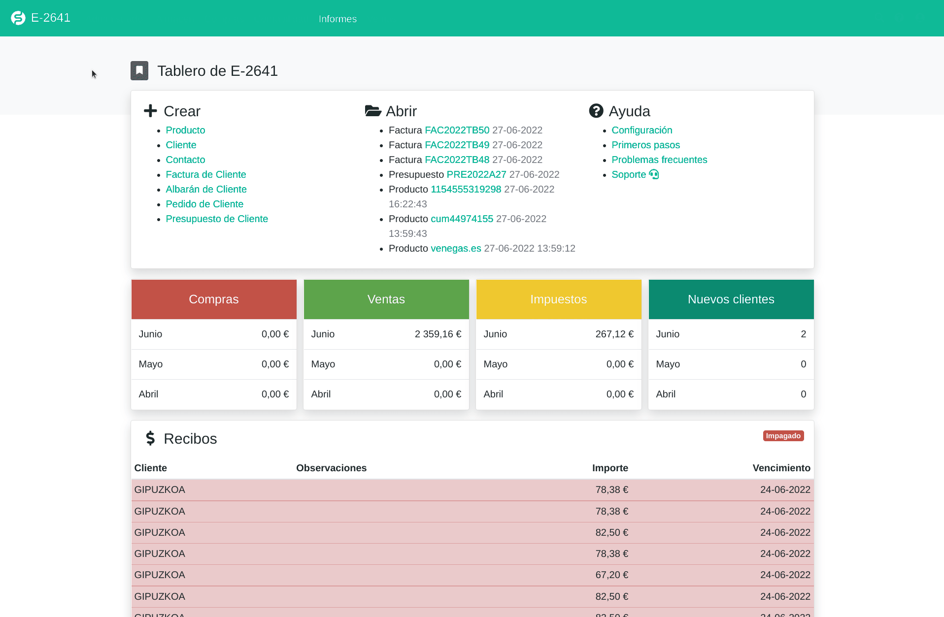Click the Abril row in Ventas card
Screen dimensions: 944x617
tap(386, 394)
